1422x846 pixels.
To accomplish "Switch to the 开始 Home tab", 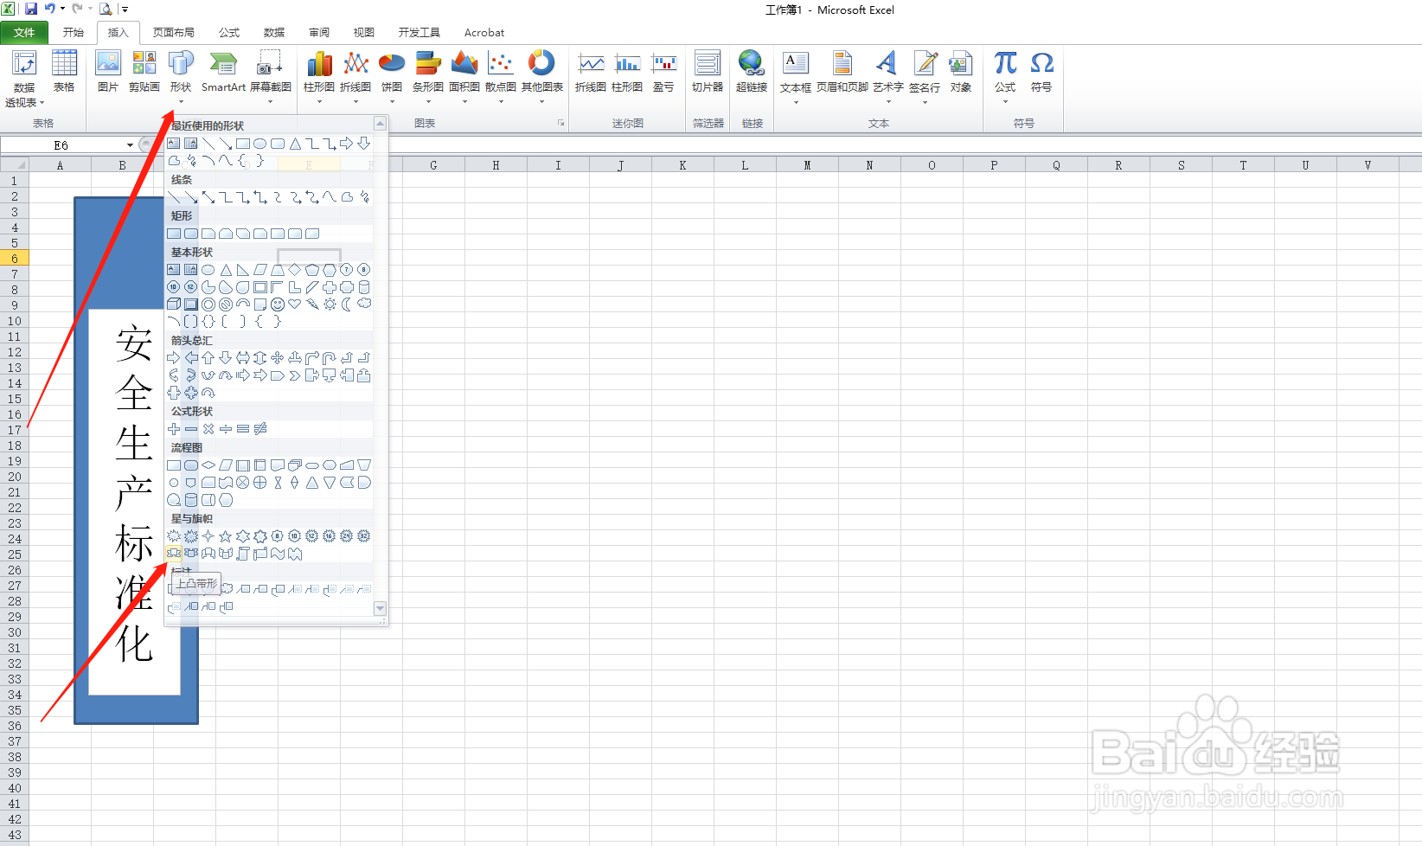I will tap(74, 33).
